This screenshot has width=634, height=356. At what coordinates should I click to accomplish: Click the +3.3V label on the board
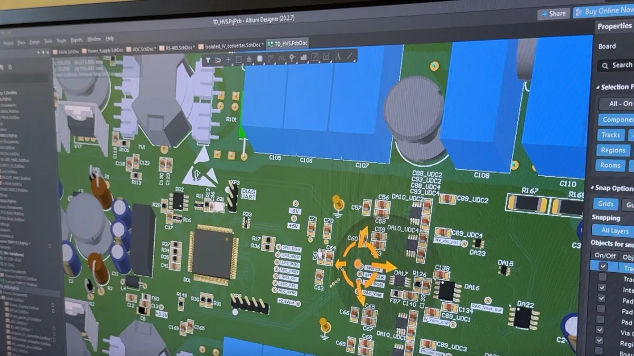pyautogui.click(x=162, y=314)
